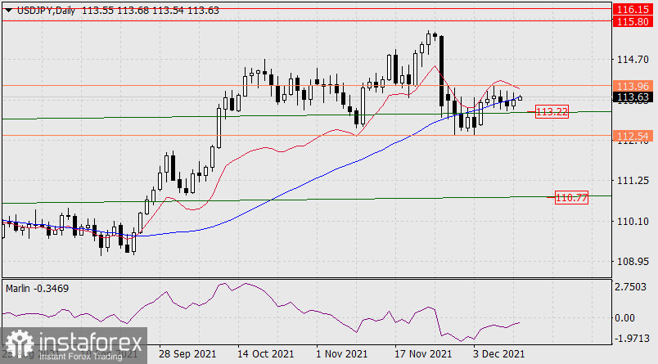Select the boxed 113.22 level label
This screenshot has width=658, height=364.
(552, 111)
